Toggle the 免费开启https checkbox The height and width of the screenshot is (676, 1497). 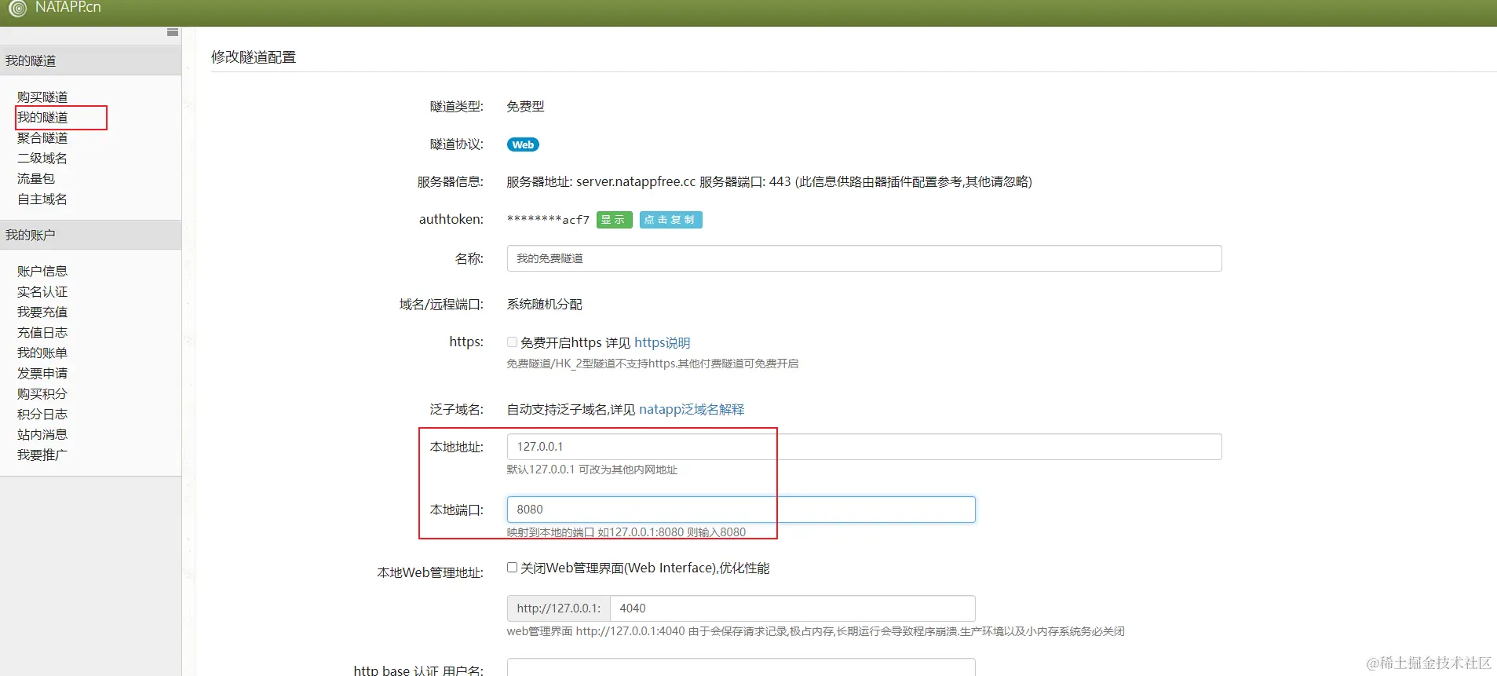pos(512,342)
